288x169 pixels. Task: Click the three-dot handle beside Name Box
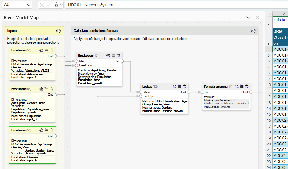[35, 5]
